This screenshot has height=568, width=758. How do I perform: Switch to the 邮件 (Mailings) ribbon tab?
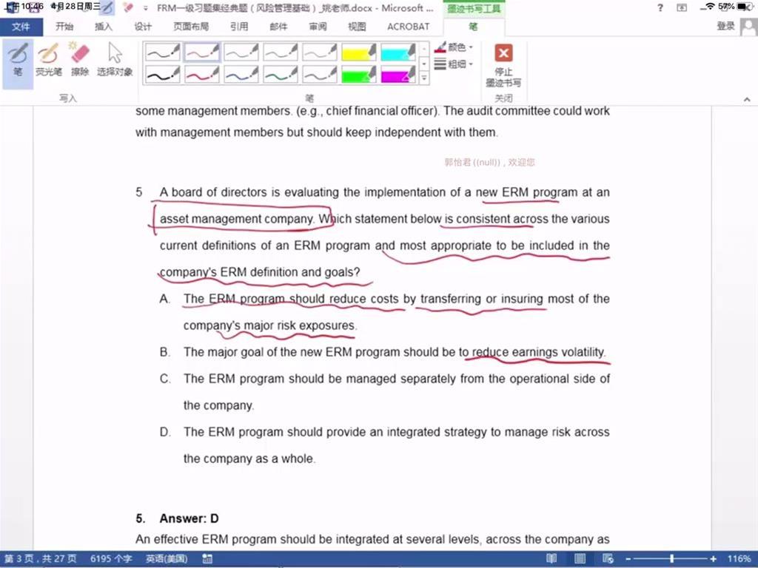click(x=278, y=27)
